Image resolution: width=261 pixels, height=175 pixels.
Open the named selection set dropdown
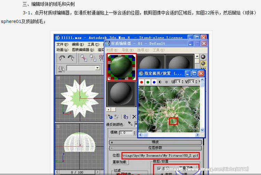point(97,68)
